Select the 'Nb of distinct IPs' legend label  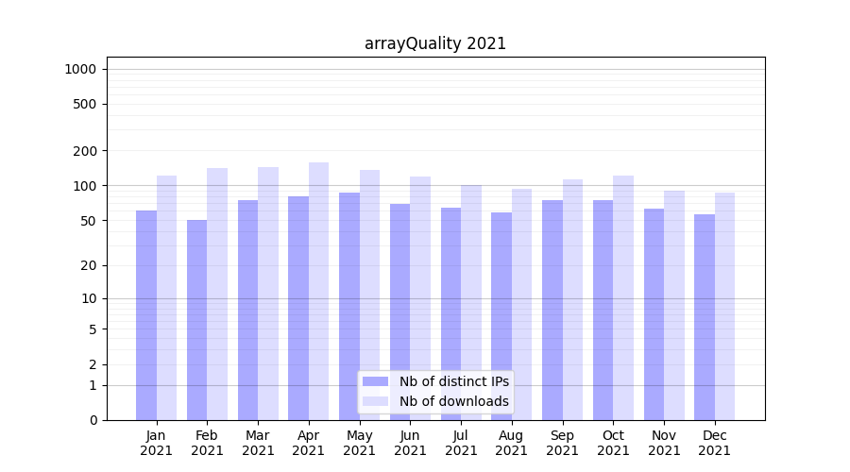pos(453,381)
